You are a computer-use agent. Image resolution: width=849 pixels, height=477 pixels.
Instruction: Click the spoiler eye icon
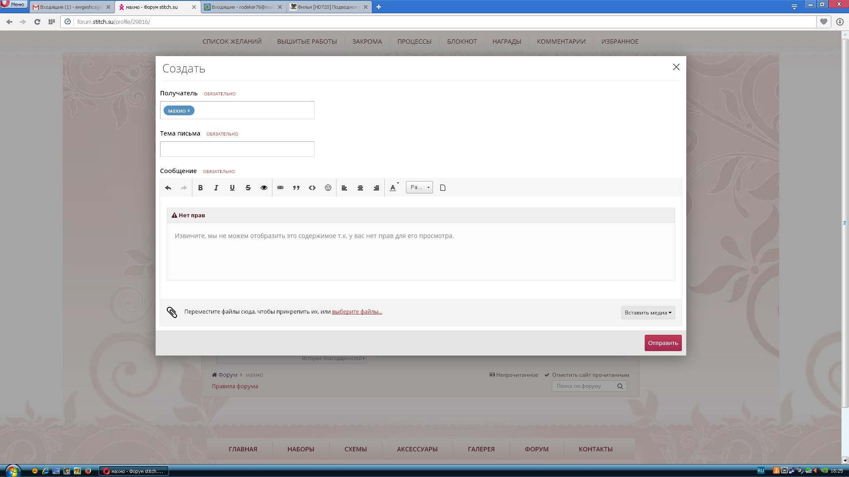(264, 188)
